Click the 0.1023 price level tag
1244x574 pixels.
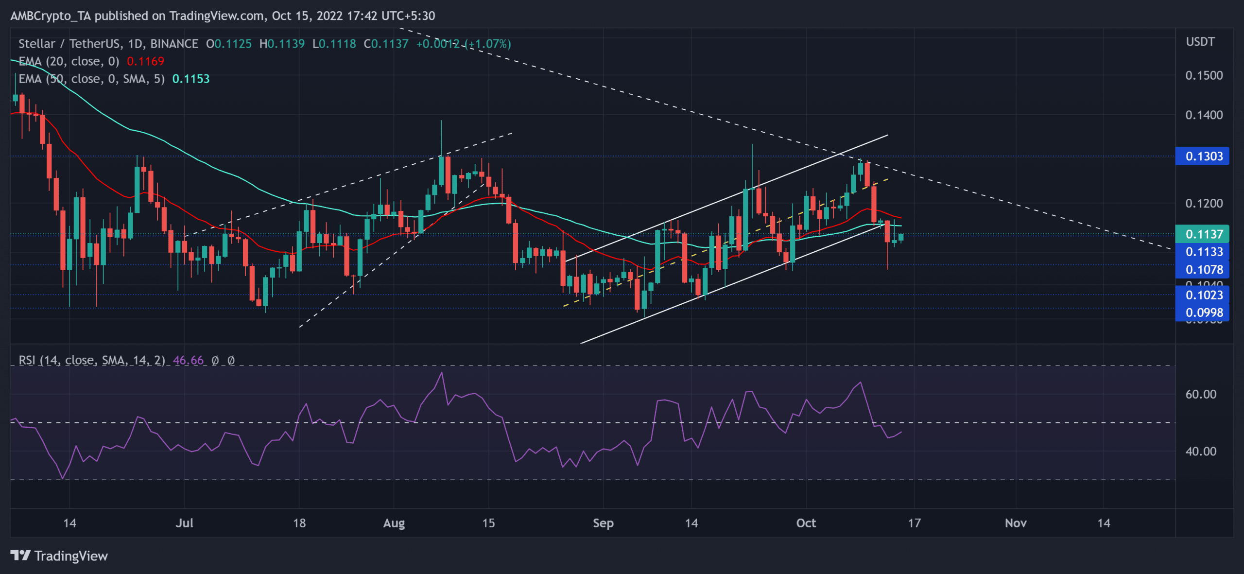[1203, 295]
